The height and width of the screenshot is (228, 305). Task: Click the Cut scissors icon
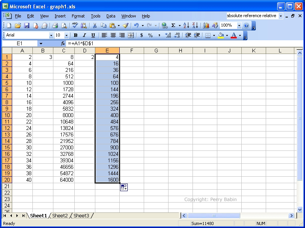(95, 25)
